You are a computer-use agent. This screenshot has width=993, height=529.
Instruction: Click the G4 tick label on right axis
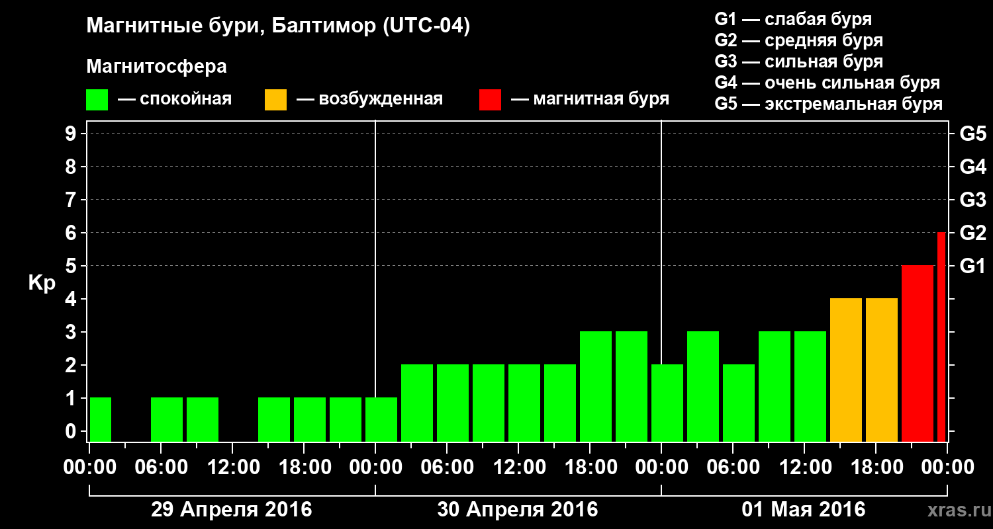973,167
